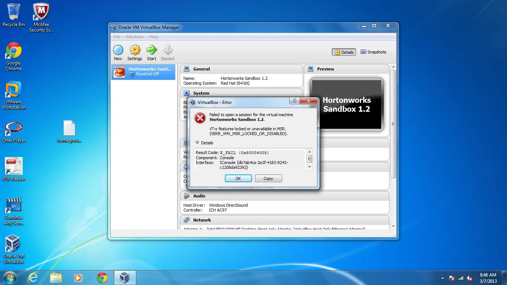Click the General section header
The height and width of the screenshot is (285, 507).
241,69
